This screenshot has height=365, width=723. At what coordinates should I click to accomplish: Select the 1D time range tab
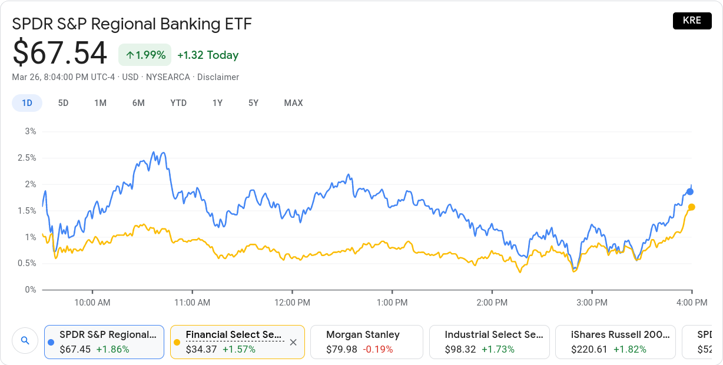coord(27,103)
